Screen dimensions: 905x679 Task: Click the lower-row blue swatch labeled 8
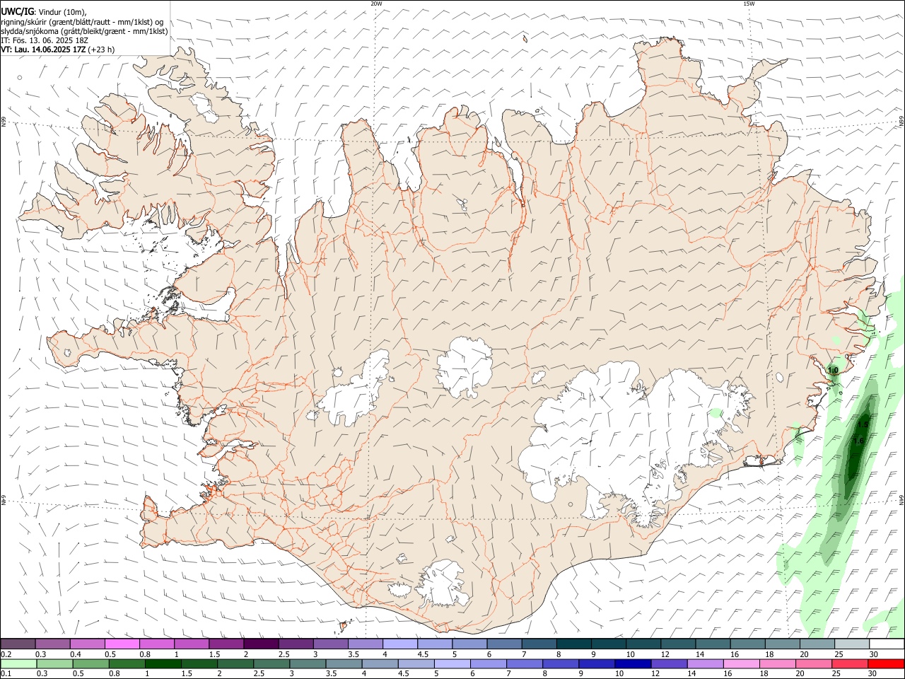(561, 664)
